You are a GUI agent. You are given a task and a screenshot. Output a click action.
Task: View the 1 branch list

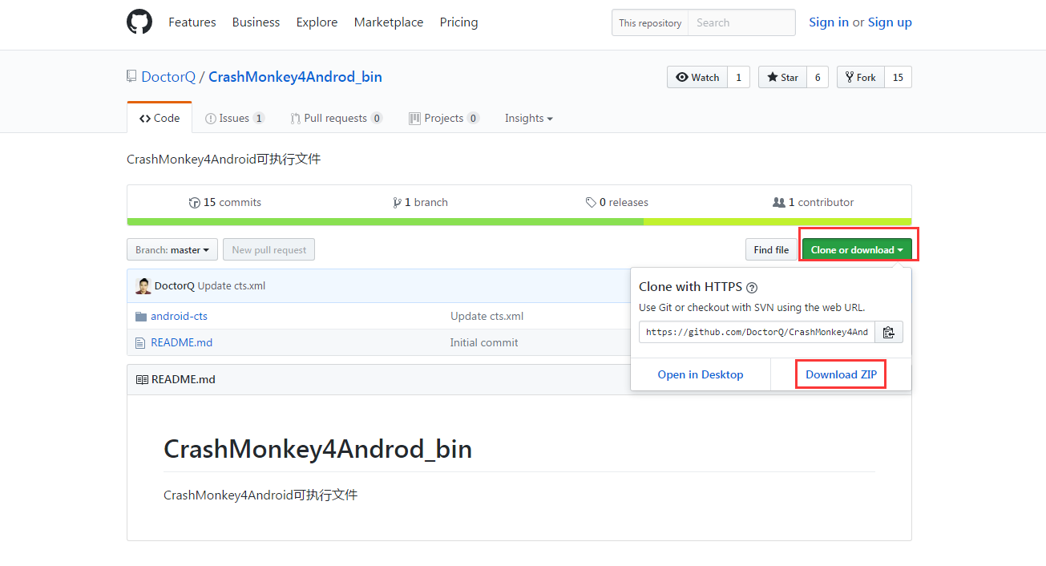pyautogui.click(x=421, y=202)
